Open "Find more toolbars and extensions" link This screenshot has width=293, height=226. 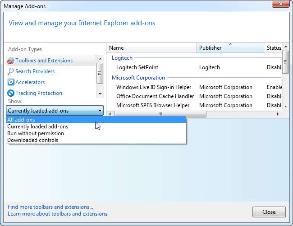pyautogui.click(x=50, y=207)
